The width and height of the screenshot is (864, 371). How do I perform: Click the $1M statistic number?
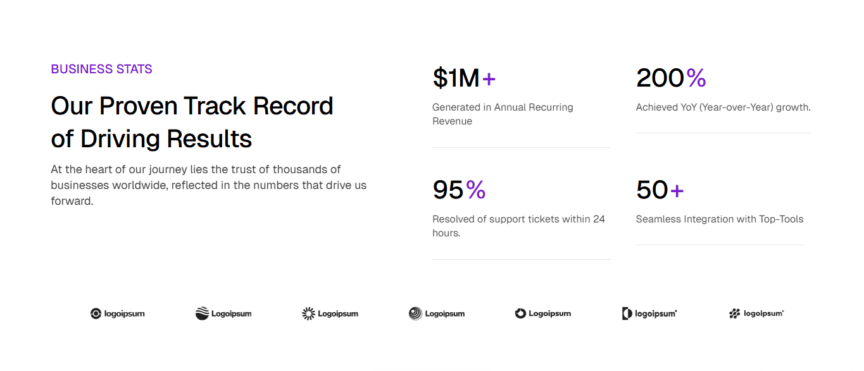456,78
